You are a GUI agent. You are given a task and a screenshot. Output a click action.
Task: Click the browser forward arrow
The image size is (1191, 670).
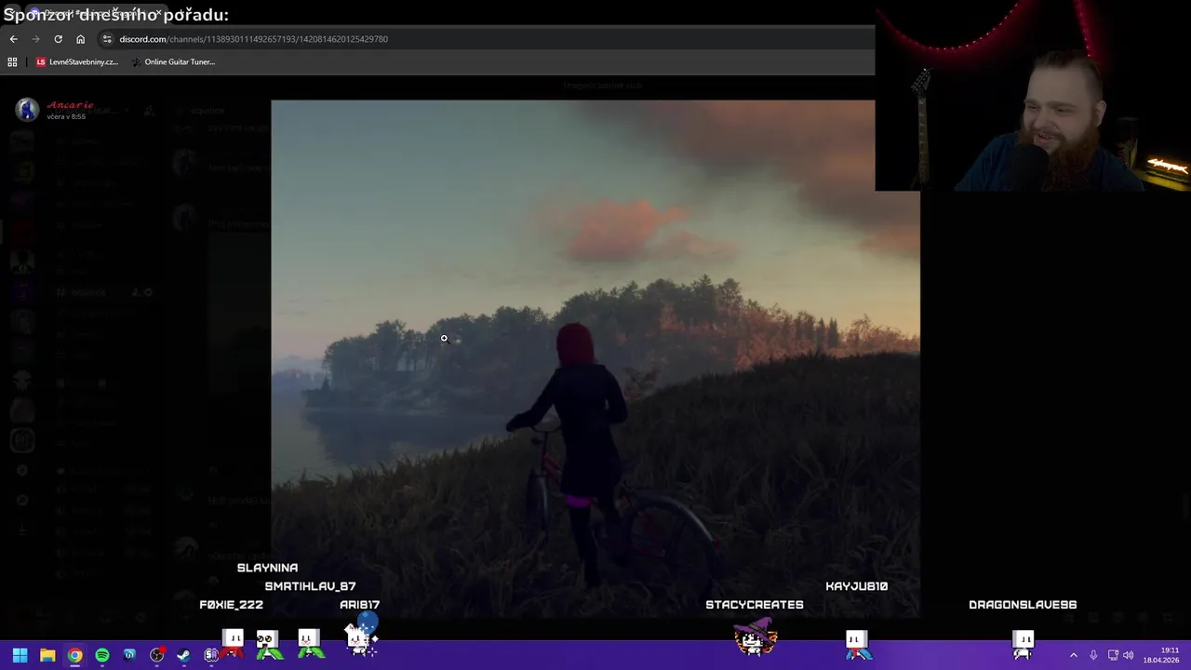(x=35, y=39)
